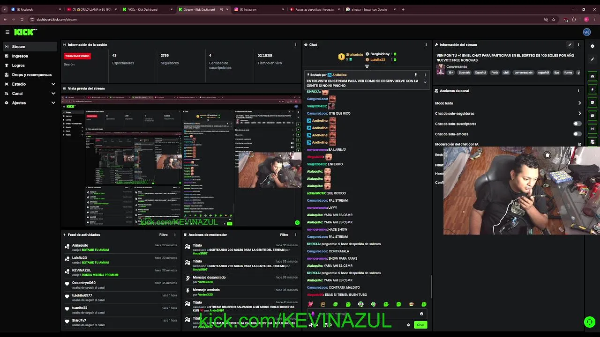The image size is (600, 337).
Task: Open the Acciones de moderador three-dot menu
Action: click(296, 234)
